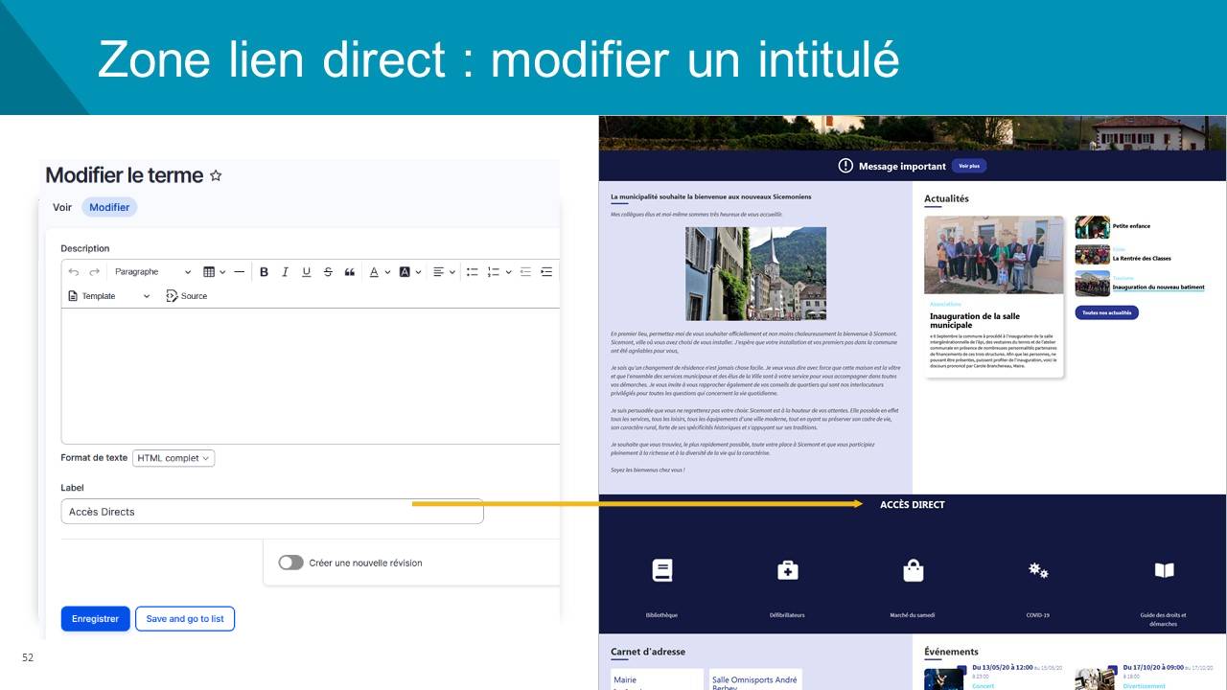
Task: Select the Modifier tab
Action: click(109, 207)
